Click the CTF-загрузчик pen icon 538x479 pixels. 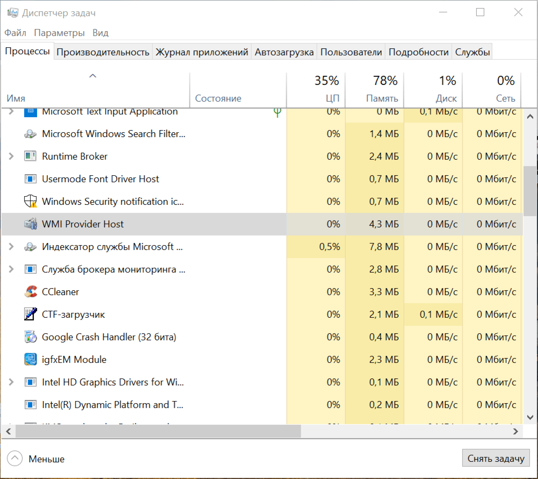coord(30,314)
